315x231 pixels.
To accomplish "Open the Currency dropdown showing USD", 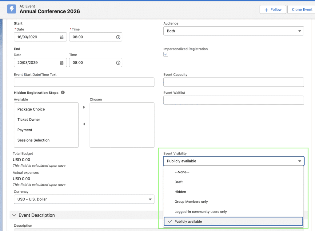I will click(x=84, y=199).
